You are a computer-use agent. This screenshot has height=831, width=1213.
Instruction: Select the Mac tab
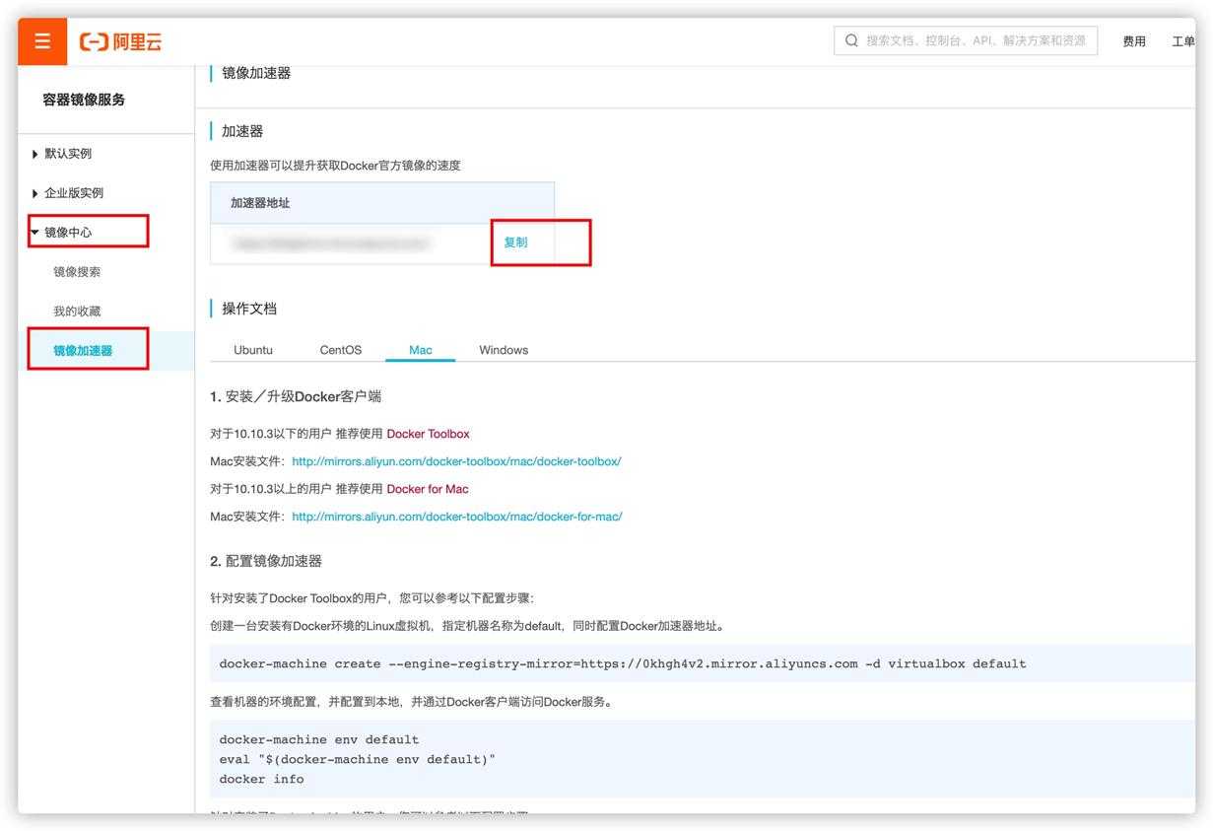point(421,350)
